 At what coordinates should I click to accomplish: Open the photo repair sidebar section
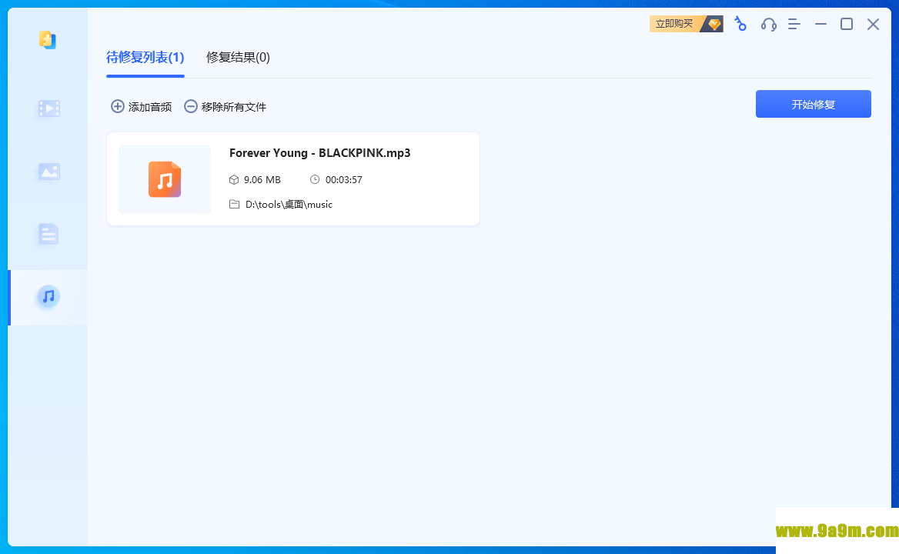click(48, 172)
